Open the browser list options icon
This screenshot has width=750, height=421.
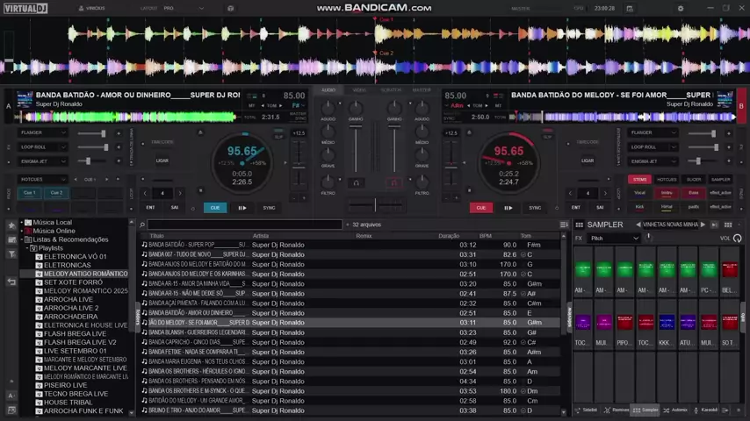click(x=564, y=225)
